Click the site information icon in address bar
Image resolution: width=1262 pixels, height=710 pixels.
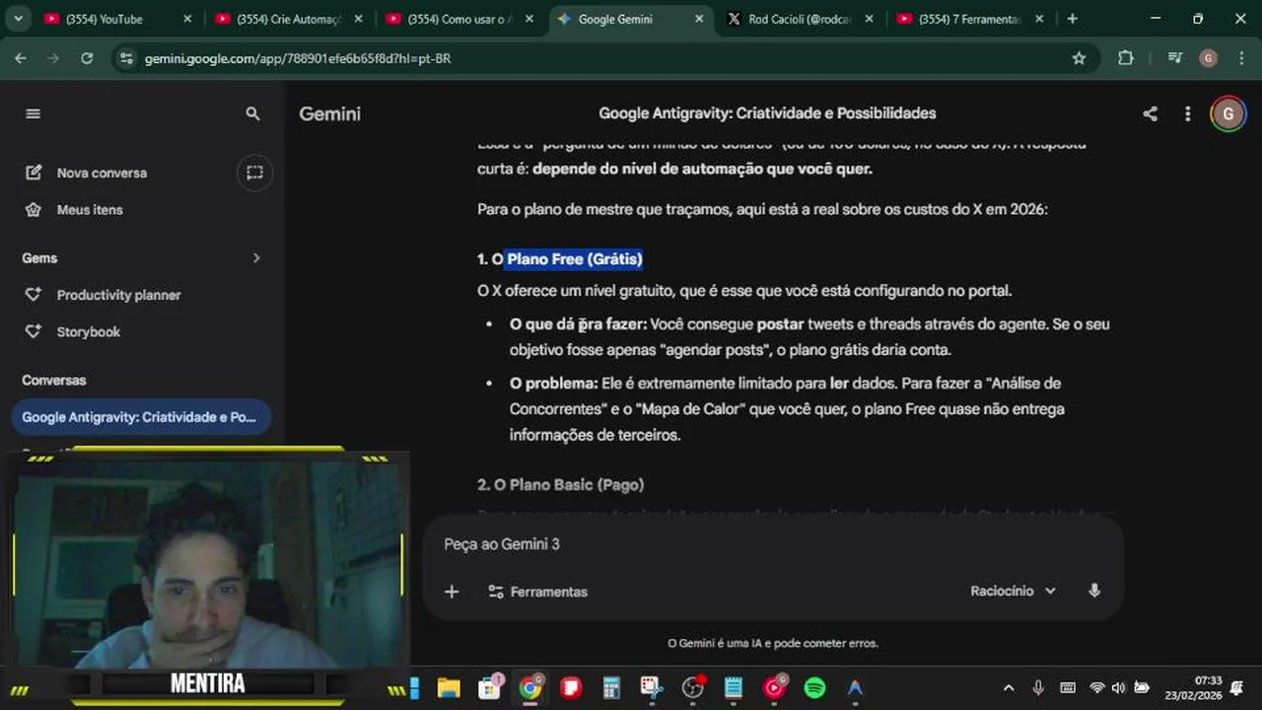tap(125, 58)
